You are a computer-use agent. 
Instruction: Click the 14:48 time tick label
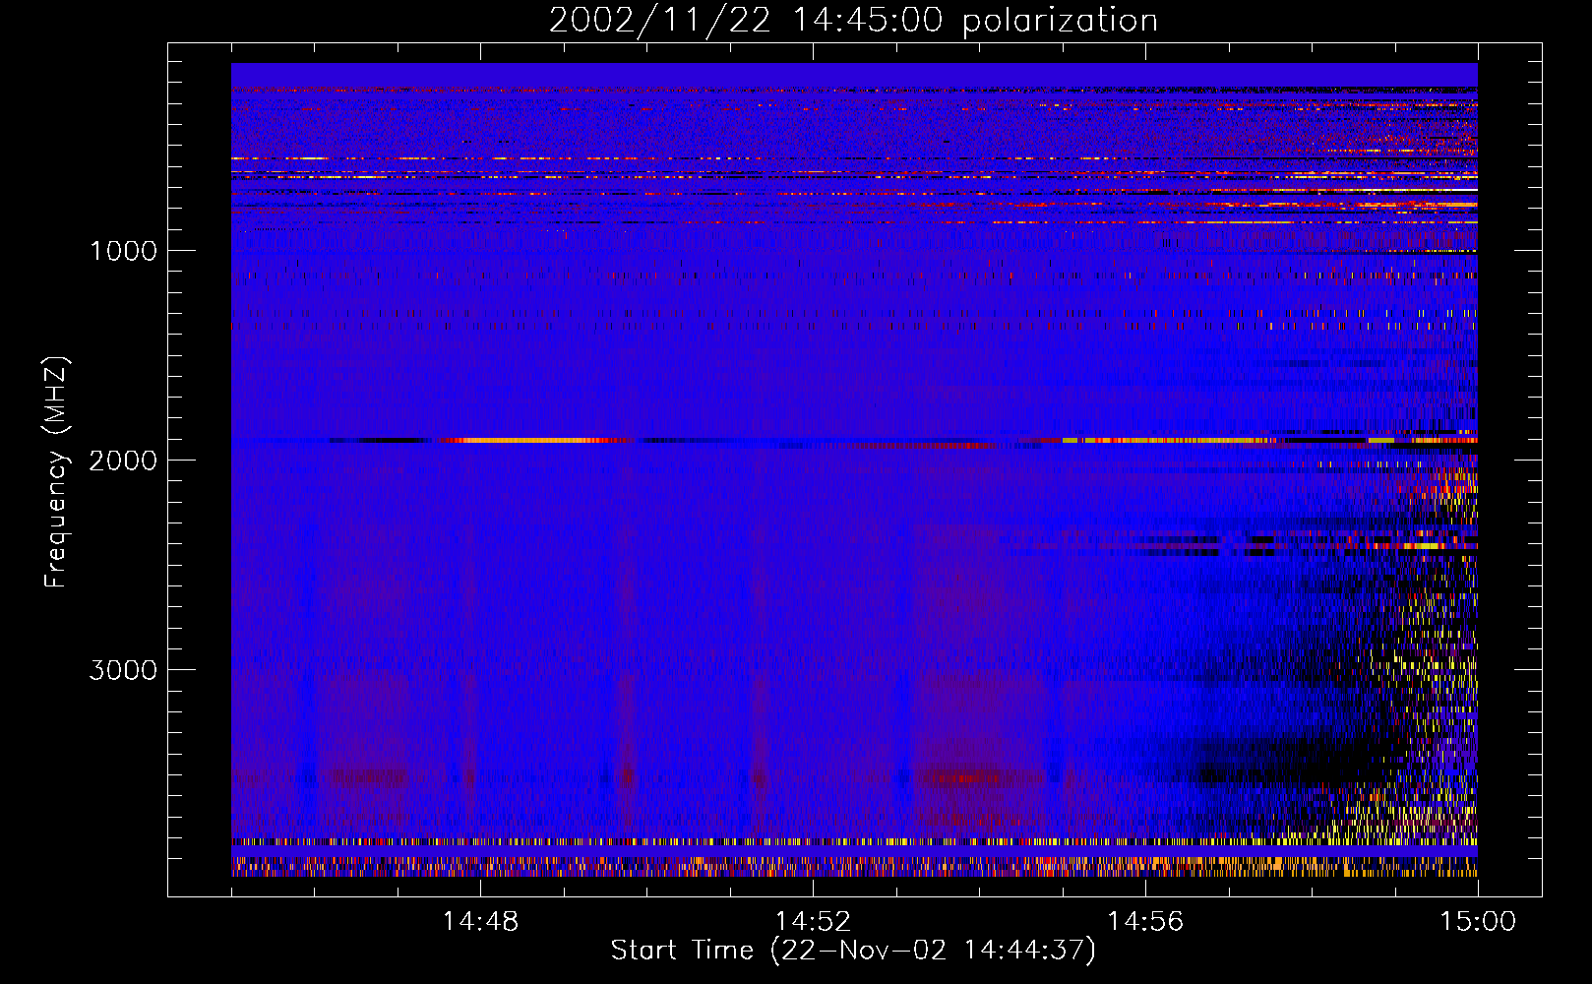point(480,922)
